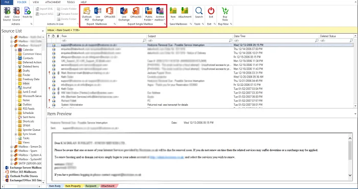
Task: Open the Search tool
Action: 199,13
